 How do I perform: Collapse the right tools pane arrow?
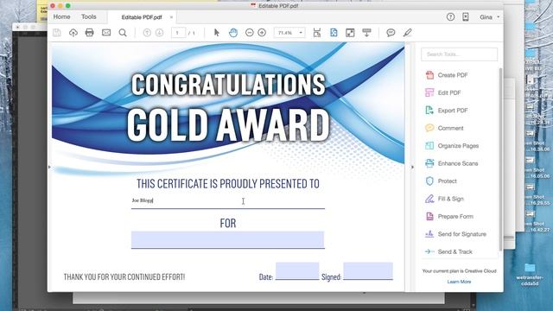click(412, 167)
